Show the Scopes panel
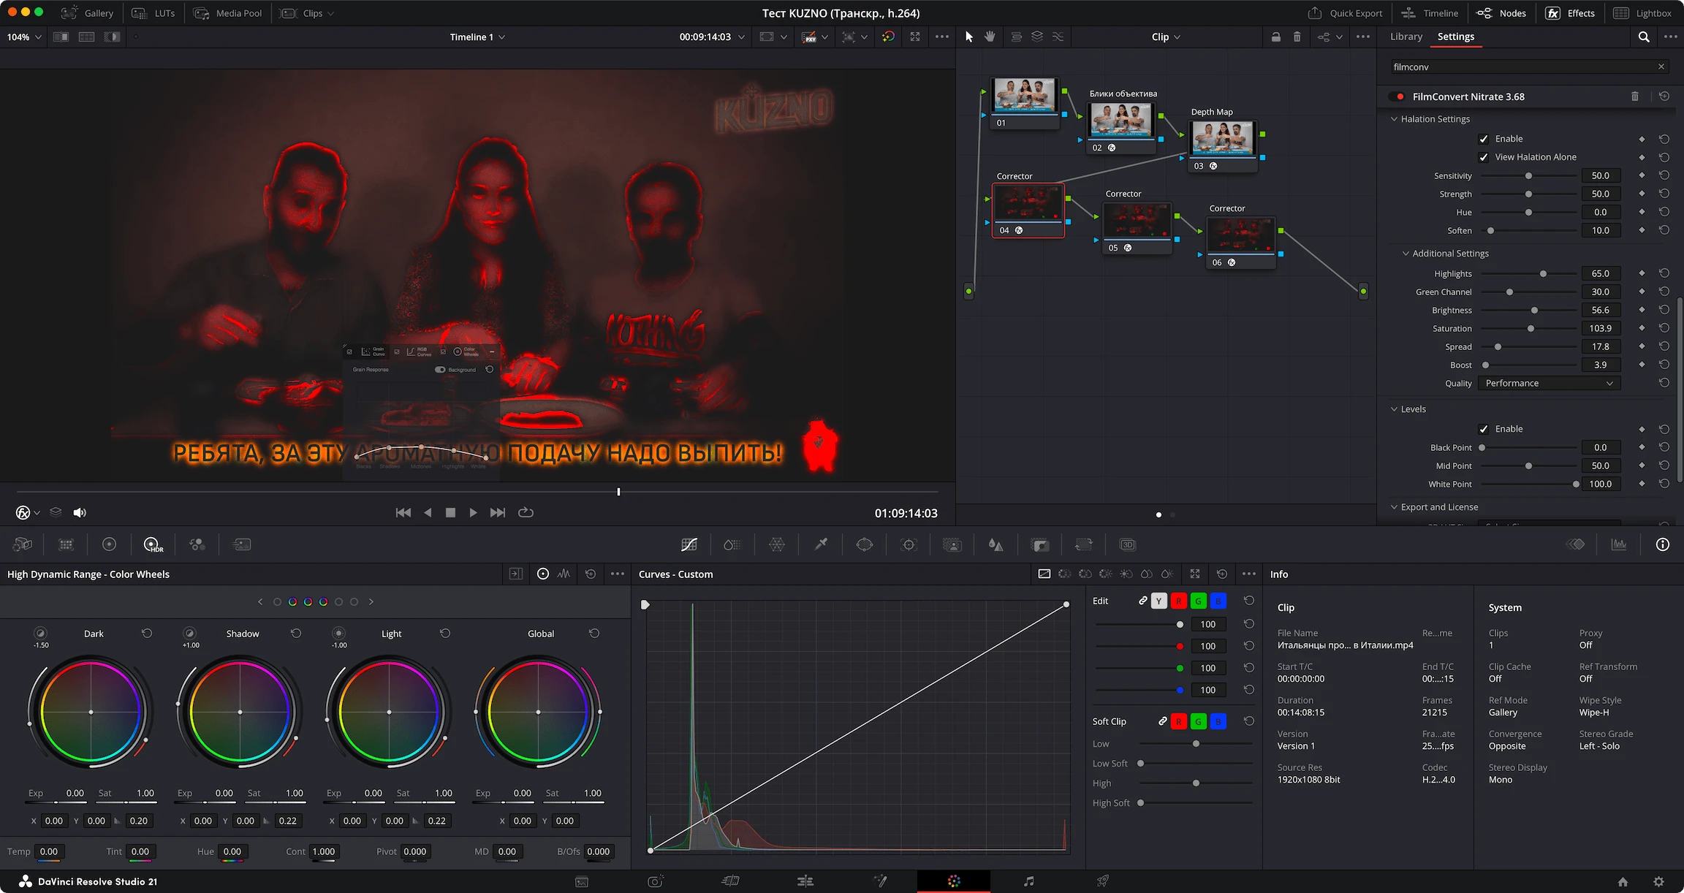The image size is (1684, 893). [x=1619, y=544]
